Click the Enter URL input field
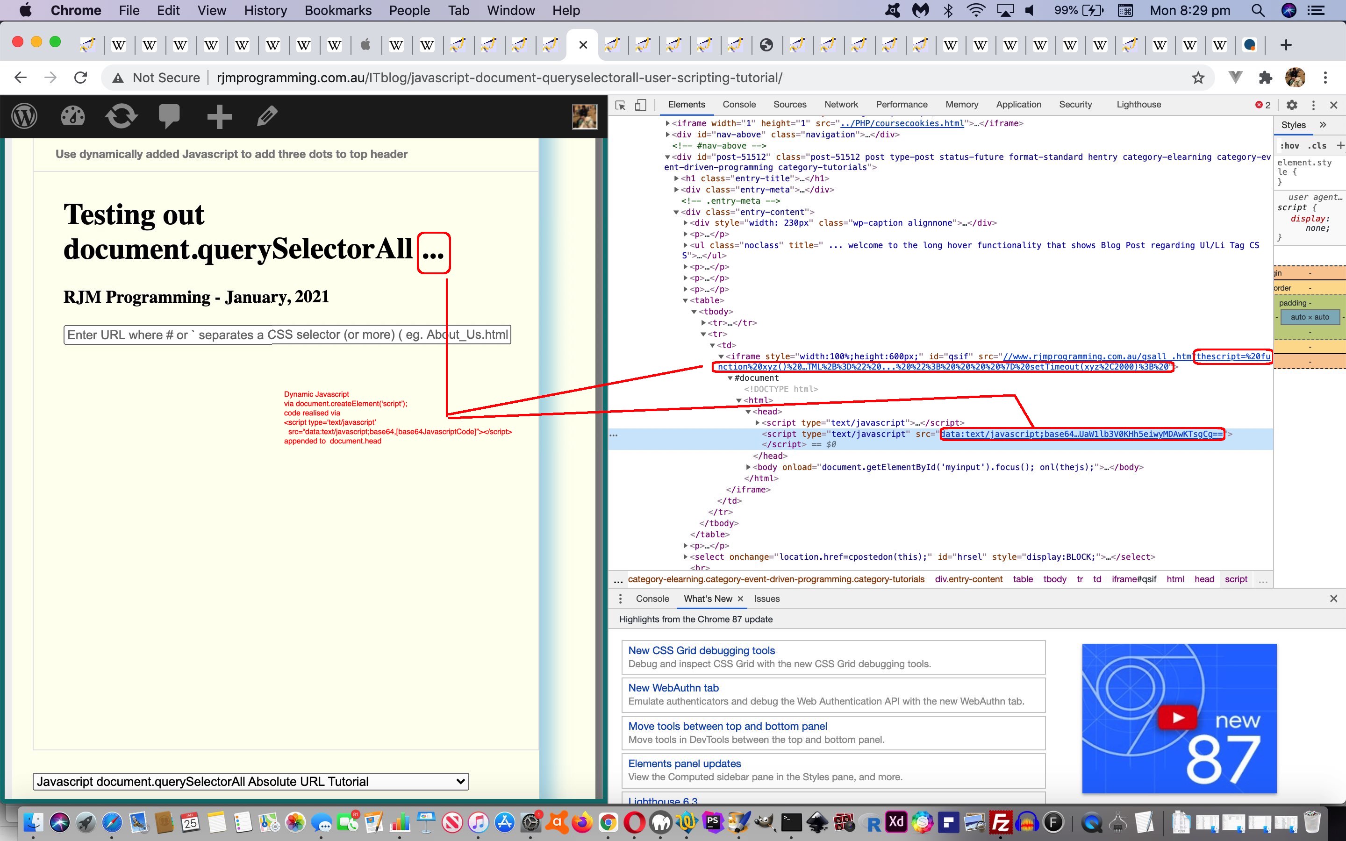 coord(287,334)
